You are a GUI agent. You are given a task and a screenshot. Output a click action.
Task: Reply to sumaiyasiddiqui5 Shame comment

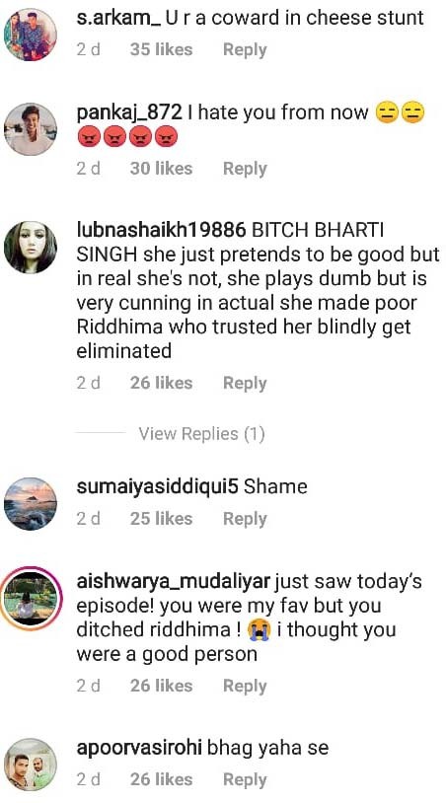[245, 519]
